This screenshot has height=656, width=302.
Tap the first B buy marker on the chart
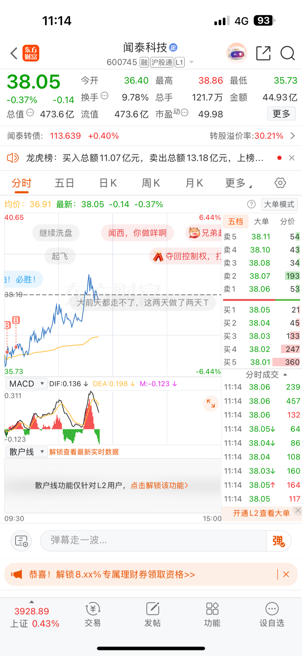pos(7,325)
